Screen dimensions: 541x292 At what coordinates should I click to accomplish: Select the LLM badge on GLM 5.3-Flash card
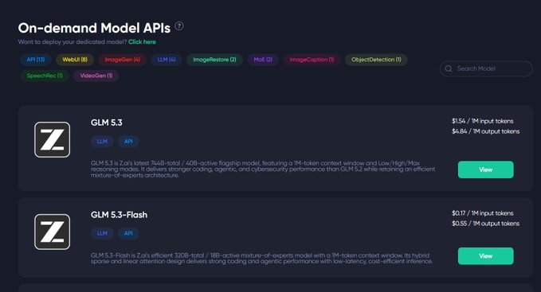point(102,233)
